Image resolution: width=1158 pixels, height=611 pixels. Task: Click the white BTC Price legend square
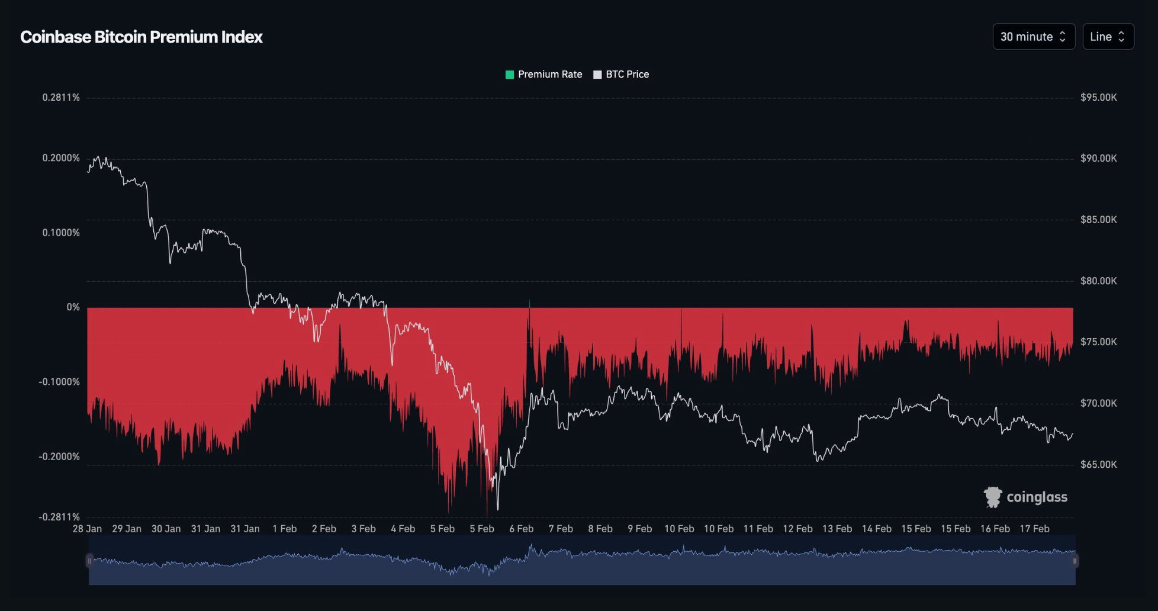point(597,75)
